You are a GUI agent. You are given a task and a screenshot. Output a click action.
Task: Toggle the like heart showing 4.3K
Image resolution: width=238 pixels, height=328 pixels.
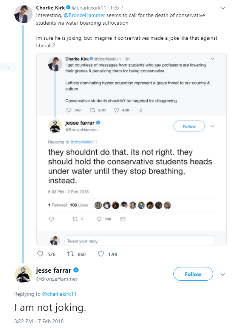(116, 109)
